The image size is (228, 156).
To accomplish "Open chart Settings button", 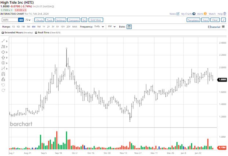I will 60,20.
